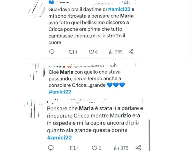
Task: Reply to the tweet starting 'Pensare che Maria'
Action: pos(51,148)
